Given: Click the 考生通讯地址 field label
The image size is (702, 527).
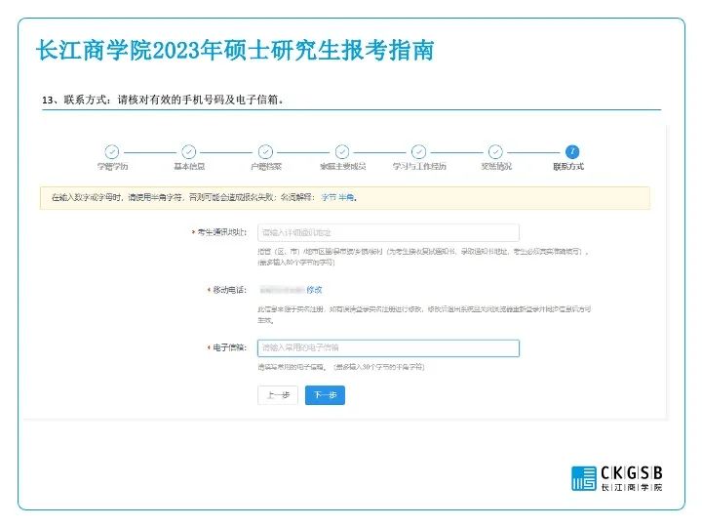Looking at the screenshot, I should coord(221,232).
